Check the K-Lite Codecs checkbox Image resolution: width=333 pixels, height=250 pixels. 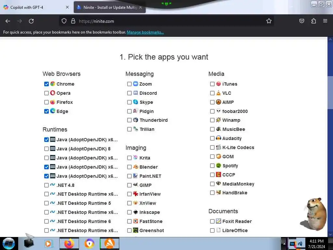click(212, 147)
